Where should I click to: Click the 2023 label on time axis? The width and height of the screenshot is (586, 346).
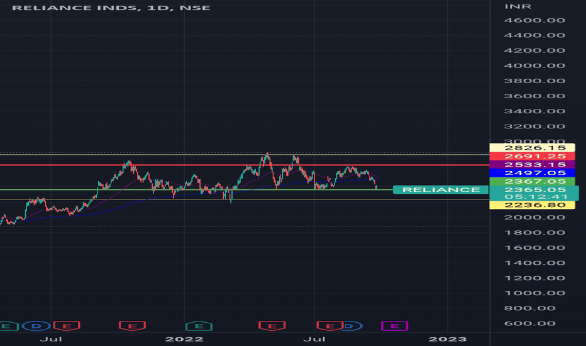(448, 339)
